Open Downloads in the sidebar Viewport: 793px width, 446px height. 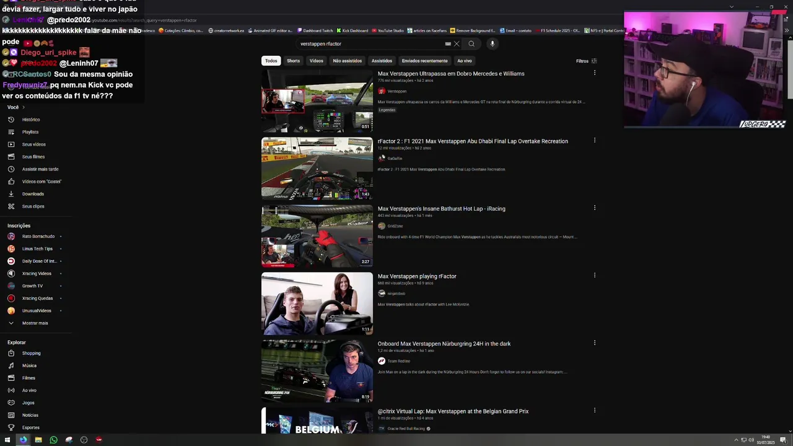pos(33,194)
